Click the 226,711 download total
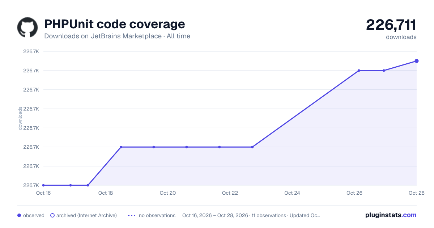The height and width of the screenshot is (228, 434). click(x=391, y=25)
